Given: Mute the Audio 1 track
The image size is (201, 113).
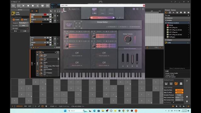Looking at the screenshot, I should (x=50, y=19).
